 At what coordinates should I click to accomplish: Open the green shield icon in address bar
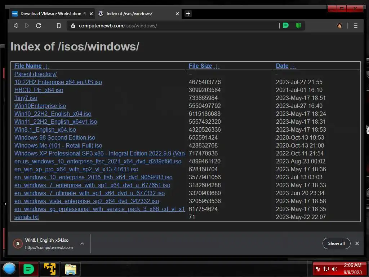point(298,26)
